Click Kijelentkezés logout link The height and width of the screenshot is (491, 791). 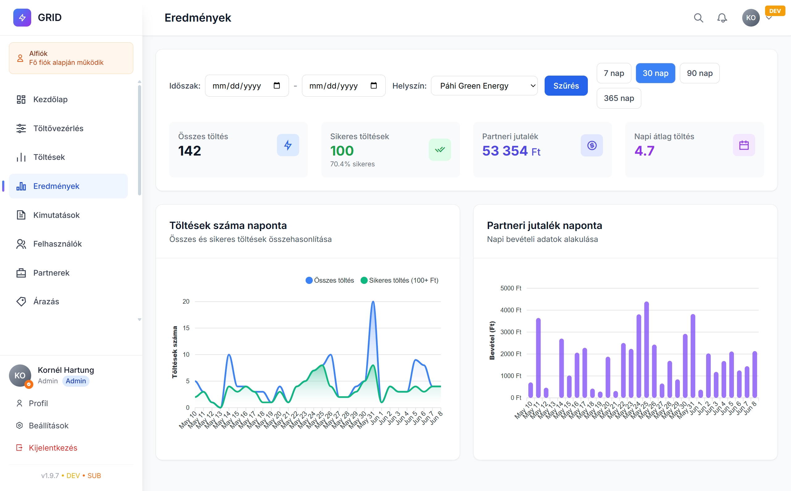[x=53, y=448]
